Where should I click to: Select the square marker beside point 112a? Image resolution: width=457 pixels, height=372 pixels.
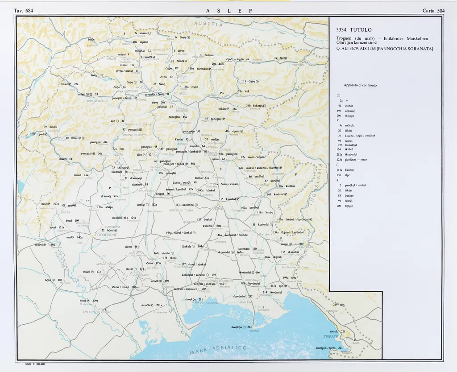[147, 204]
